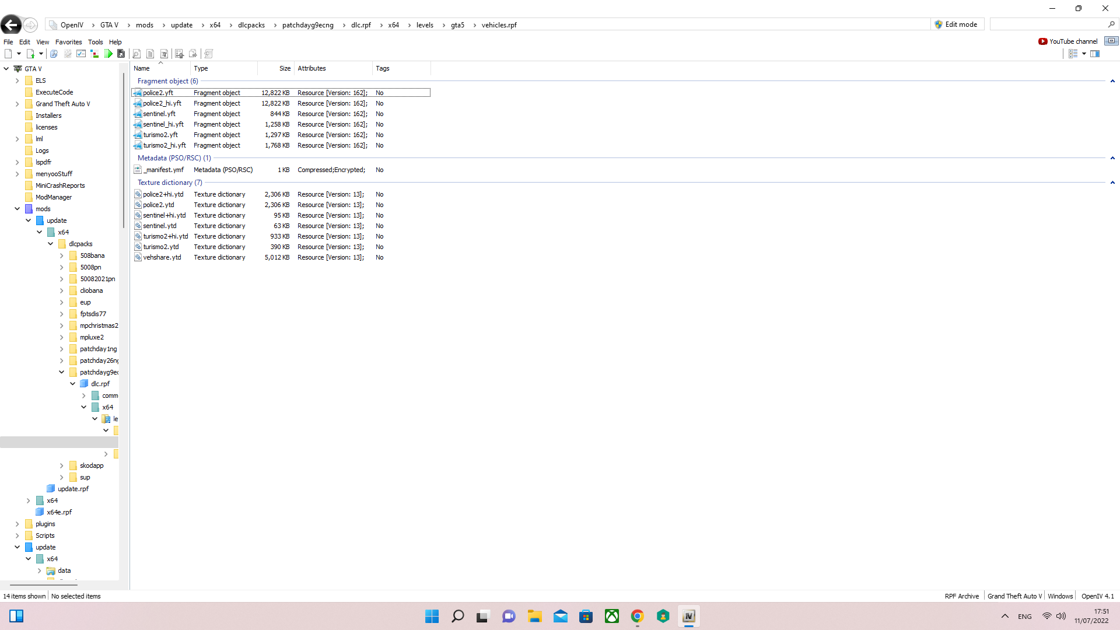The width and height of the screenshot is (1120, 630).
Task: Click the YouTube channel icon
Action: (x=1042, y=41)
